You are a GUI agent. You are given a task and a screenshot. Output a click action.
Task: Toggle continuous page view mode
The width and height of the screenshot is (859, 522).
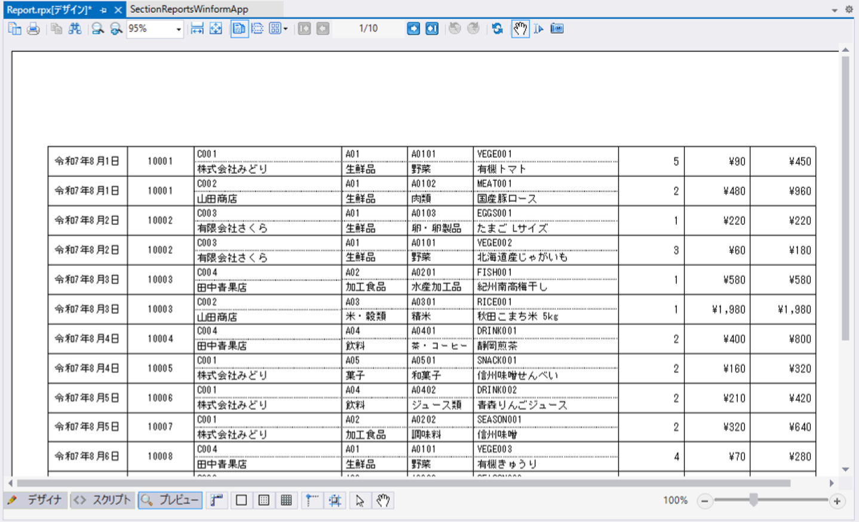pos(257,29)
